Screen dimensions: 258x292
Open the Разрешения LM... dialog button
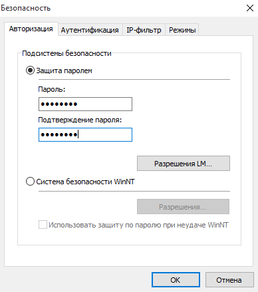coord(184,164)
